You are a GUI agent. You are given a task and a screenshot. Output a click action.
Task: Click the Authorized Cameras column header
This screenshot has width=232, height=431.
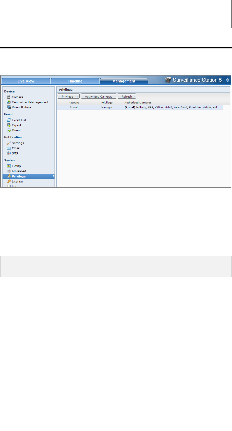click(173, 102)
